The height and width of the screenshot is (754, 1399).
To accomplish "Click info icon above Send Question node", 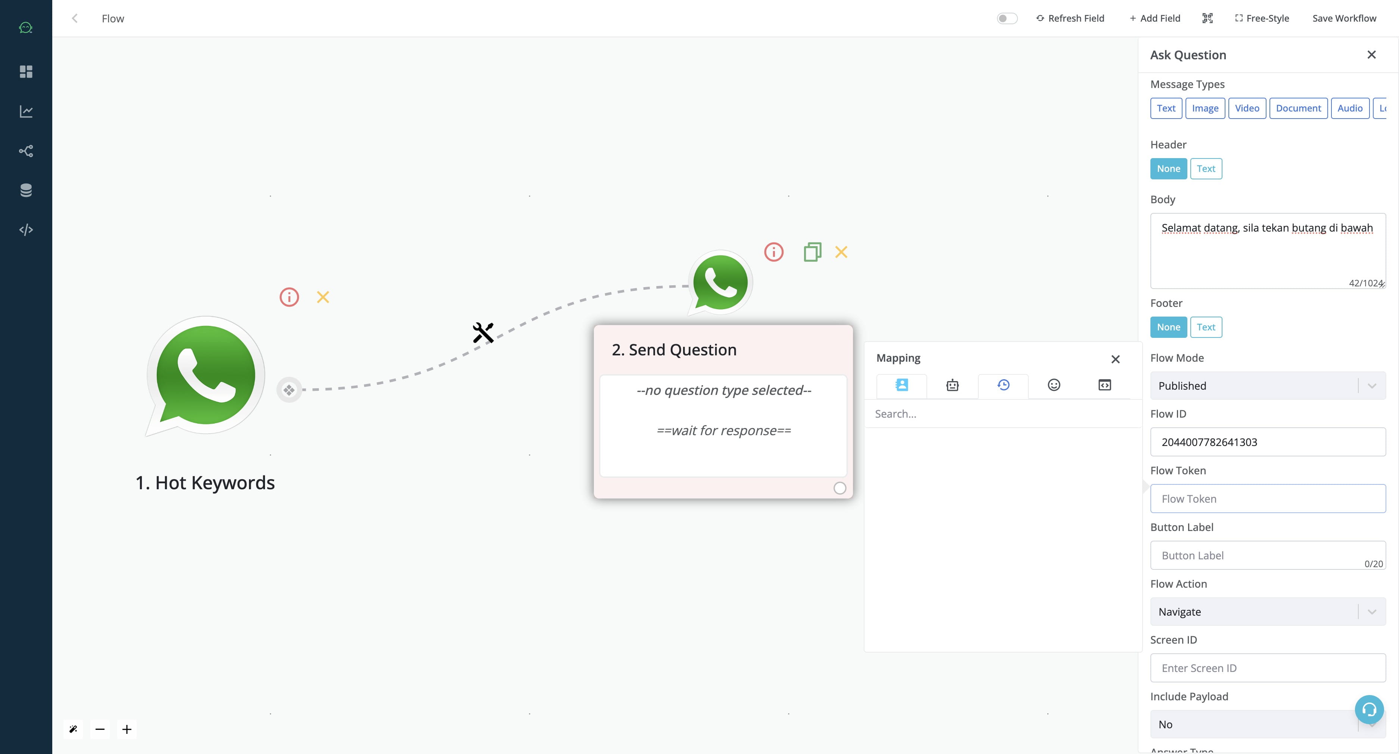I will (774, 252).
